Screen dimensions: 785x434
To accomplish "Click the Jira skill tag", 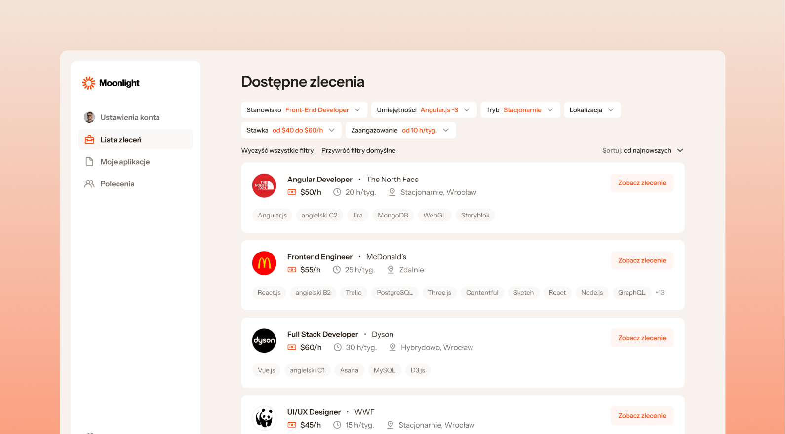I will [357, 216].
